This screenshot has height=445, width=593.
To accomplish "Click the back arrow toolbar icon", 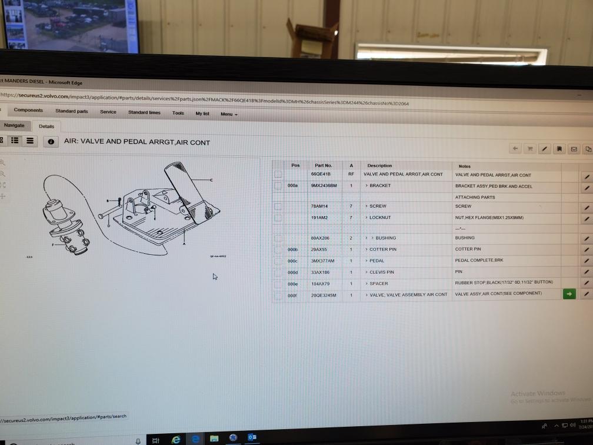I will [x=515, y=149].
